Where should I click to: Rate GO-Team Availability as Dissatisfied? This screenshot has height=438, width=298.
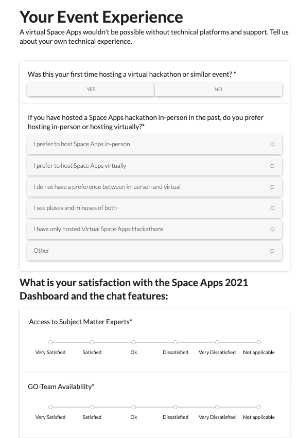pos(176,407)
